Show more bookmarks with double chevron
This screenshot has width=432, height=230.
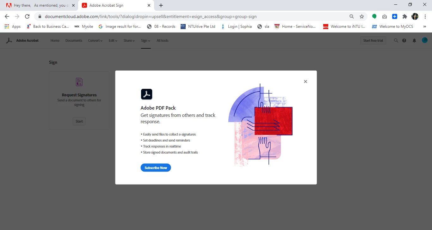424,27
